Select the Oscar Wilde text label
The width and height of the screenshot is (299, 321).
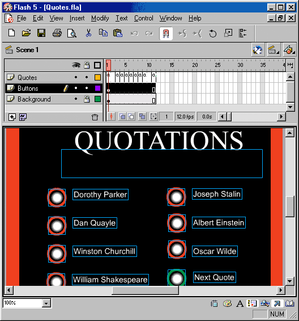pos(215,251)
